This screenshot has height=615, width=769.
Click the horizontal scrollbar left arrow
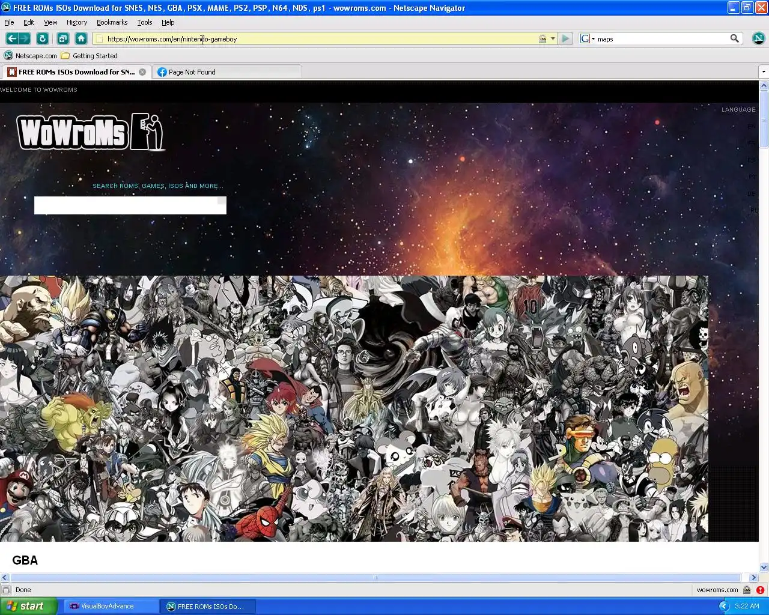[x=4, y=577]
